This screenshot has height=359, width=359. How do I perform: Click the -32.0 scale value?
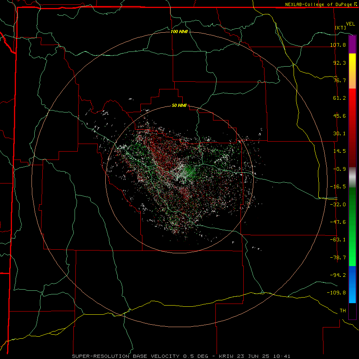338,204
